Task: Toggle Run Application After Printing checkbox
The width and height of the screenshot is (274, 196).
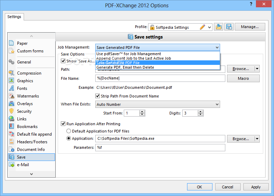Action: 63,124
